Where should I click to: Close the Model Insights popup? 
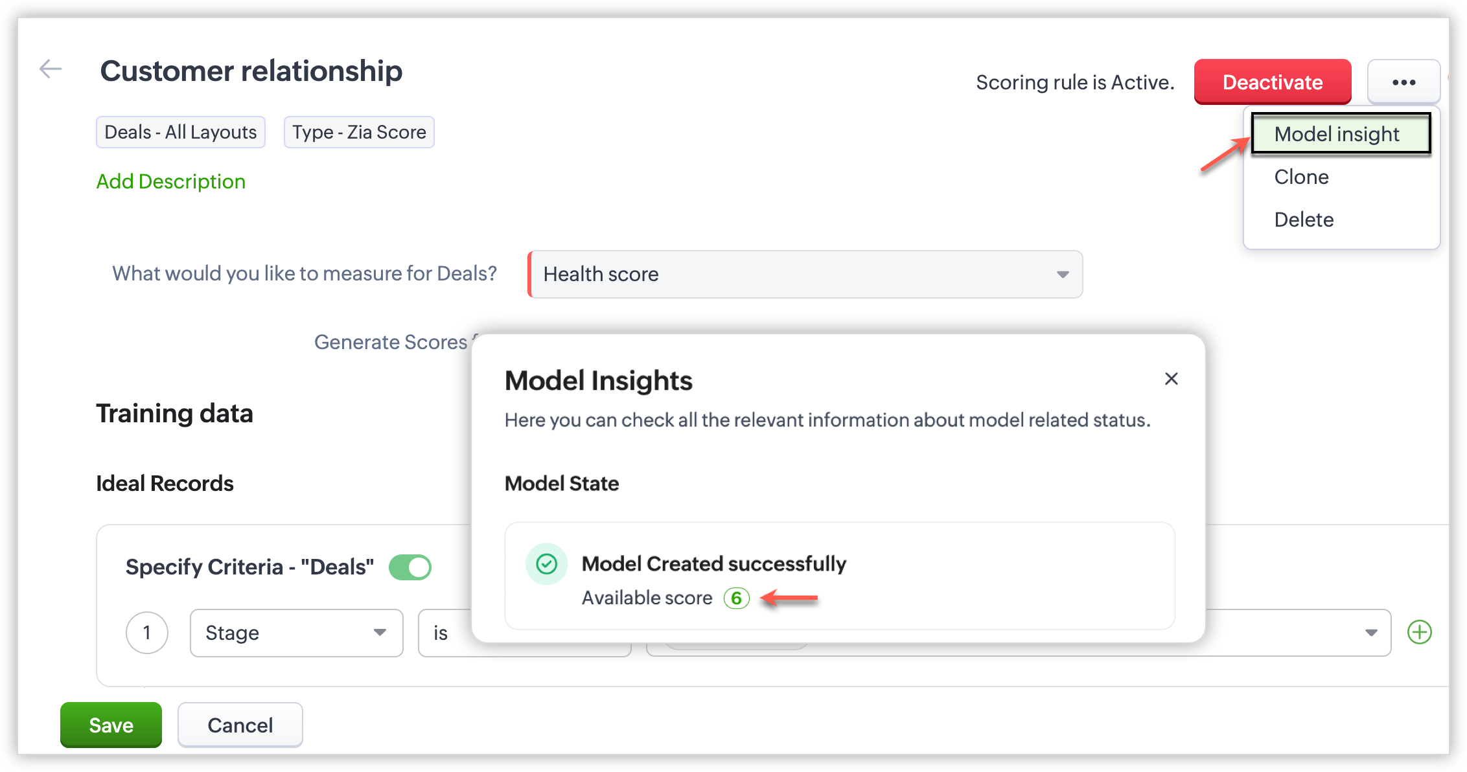(x=1171, y=379)
